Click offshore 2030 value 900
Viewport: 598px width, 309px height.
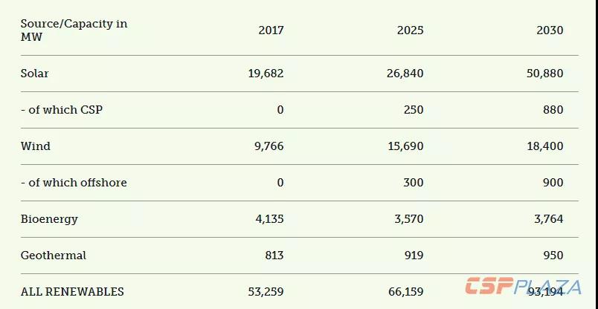pyautogui.click(x=553, y=183)
